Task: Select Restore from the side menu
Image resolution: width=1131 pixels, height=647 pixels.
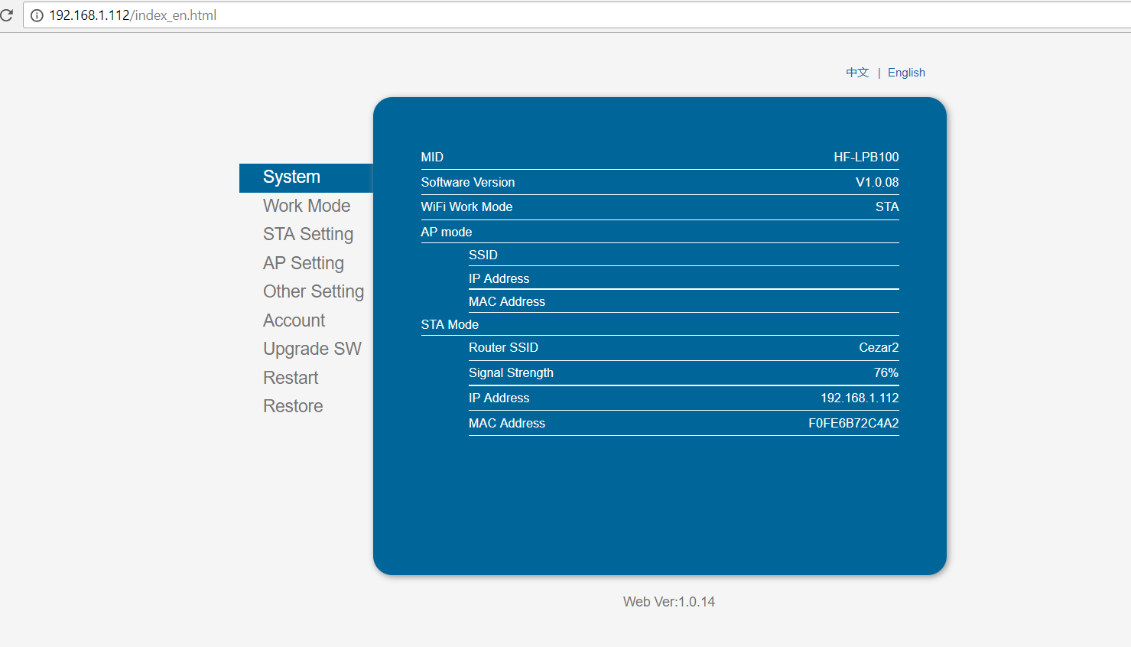Action: coord(293,406)
